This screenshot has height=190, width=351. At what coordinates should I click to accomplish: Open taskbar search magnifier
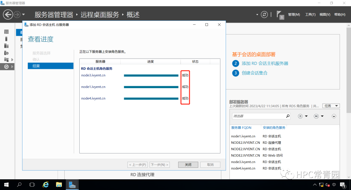(x=19, y=184)
